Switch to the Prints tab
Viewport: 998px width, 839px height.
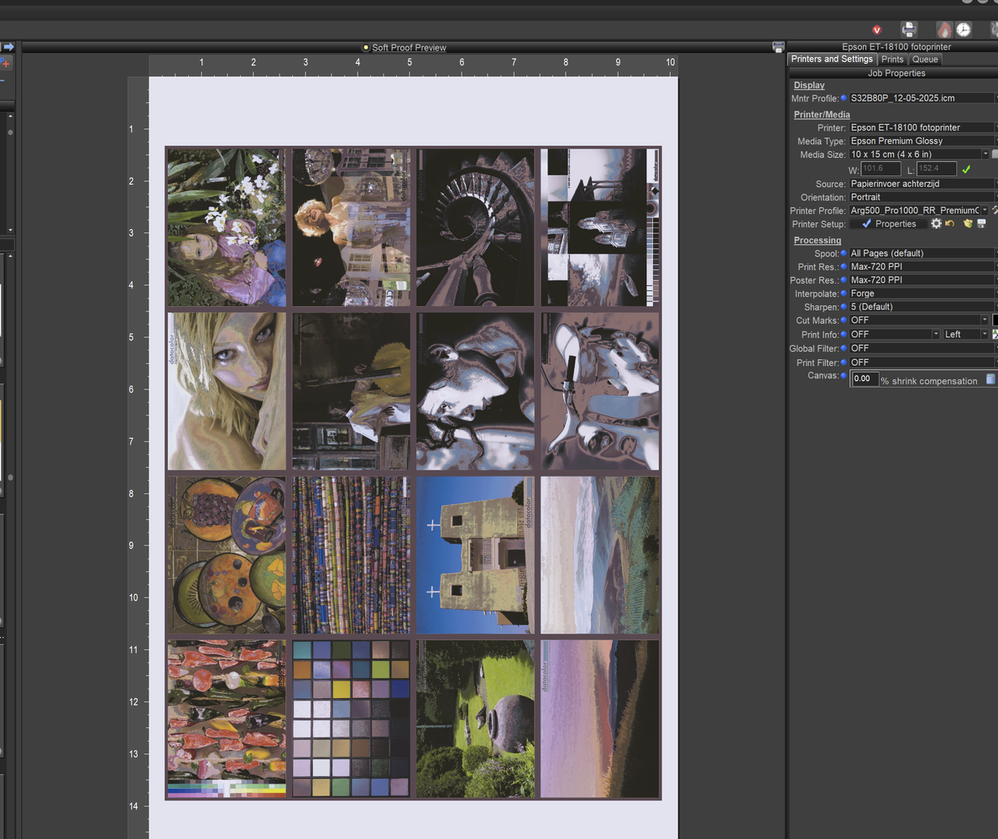(892, 60)
